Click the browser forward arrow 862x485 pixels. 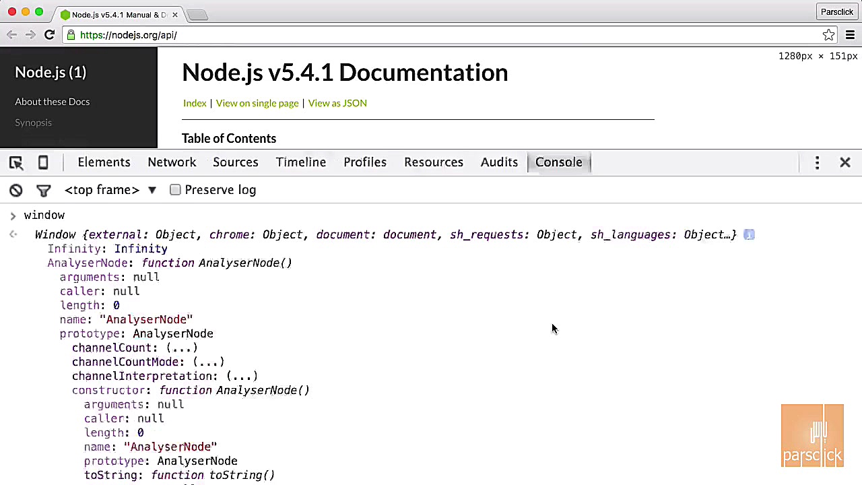click(x=30, y=35)
